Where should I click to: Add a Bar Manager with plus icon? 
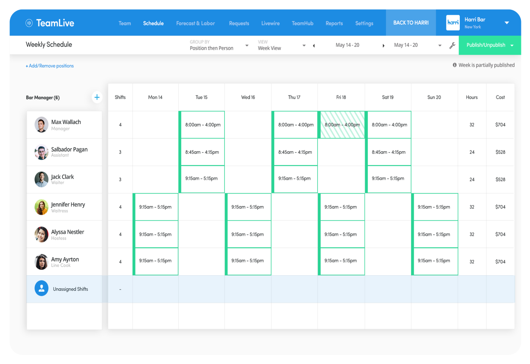[97, 97]
